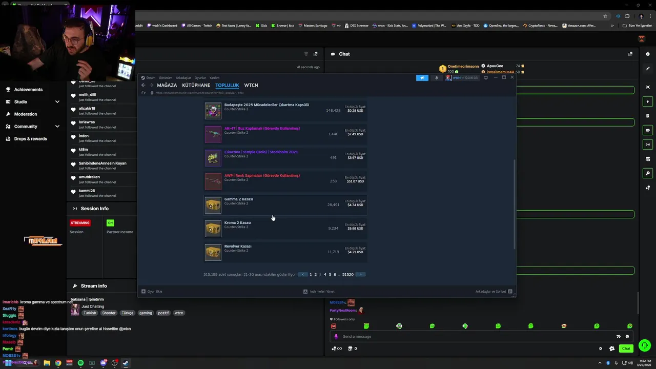
Task: Open activity feed filter icon
Action: 306,54
